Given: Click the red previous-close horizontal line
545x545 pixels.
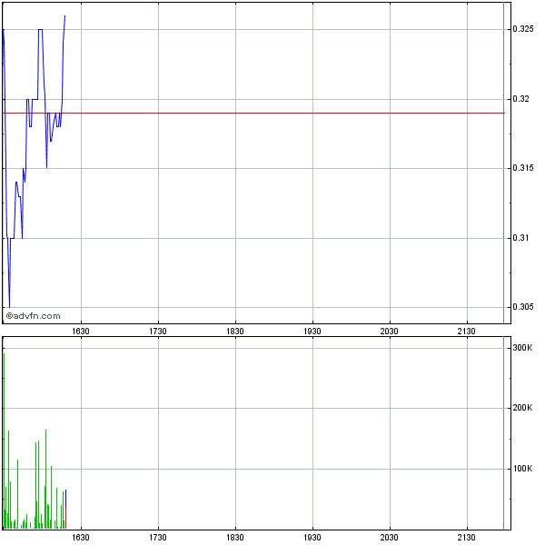Looking at the screenshot, I should click(x=253, y=113).
